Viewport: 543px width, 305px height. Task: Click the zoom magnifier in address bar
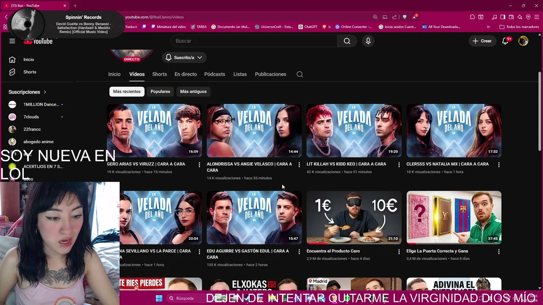tap(375, 17)
